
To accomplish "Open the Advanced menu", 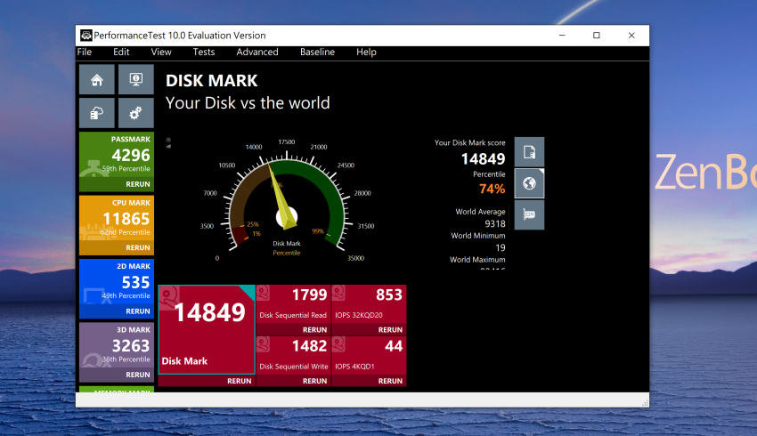I will pyautogui.click(x=257, y=52).
